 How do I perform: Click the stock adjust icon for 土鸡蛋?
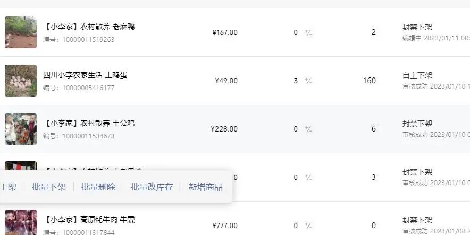pos(308,81)
